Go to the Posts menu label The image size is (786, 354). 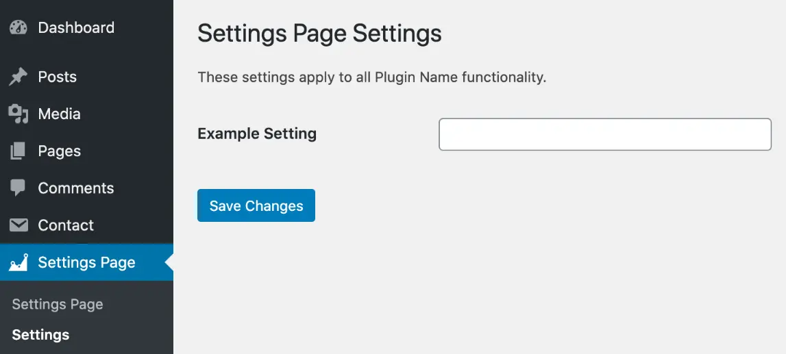pyautogui.click(x=58, y=77)
